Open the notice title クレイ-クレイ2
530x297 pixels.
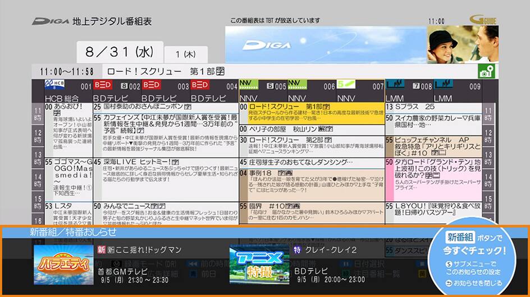pyautogui.click(x=331, y=250)
